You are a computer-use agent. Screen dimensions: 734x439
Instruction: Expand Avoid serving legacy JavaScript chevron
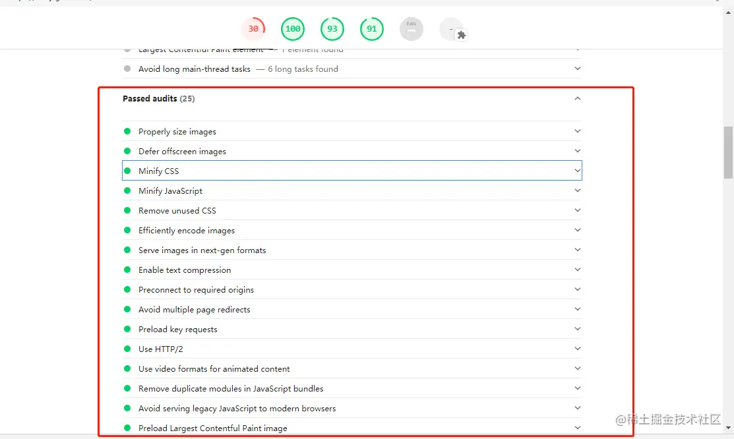coord(578,408)
